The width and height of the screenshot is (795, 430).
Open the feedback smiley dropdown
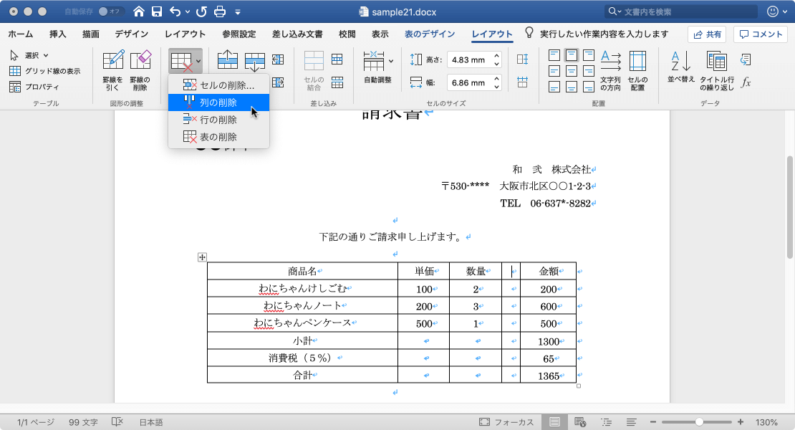pos(779,11)
